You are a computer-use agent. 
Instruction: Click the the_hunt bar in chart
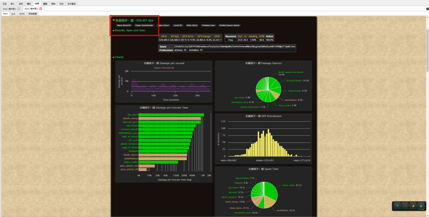tap(171, 115)
